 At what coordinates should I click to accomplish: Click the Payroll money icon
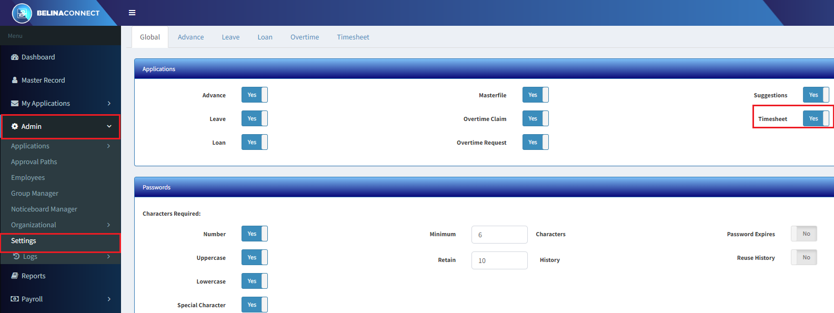point(15,299)
